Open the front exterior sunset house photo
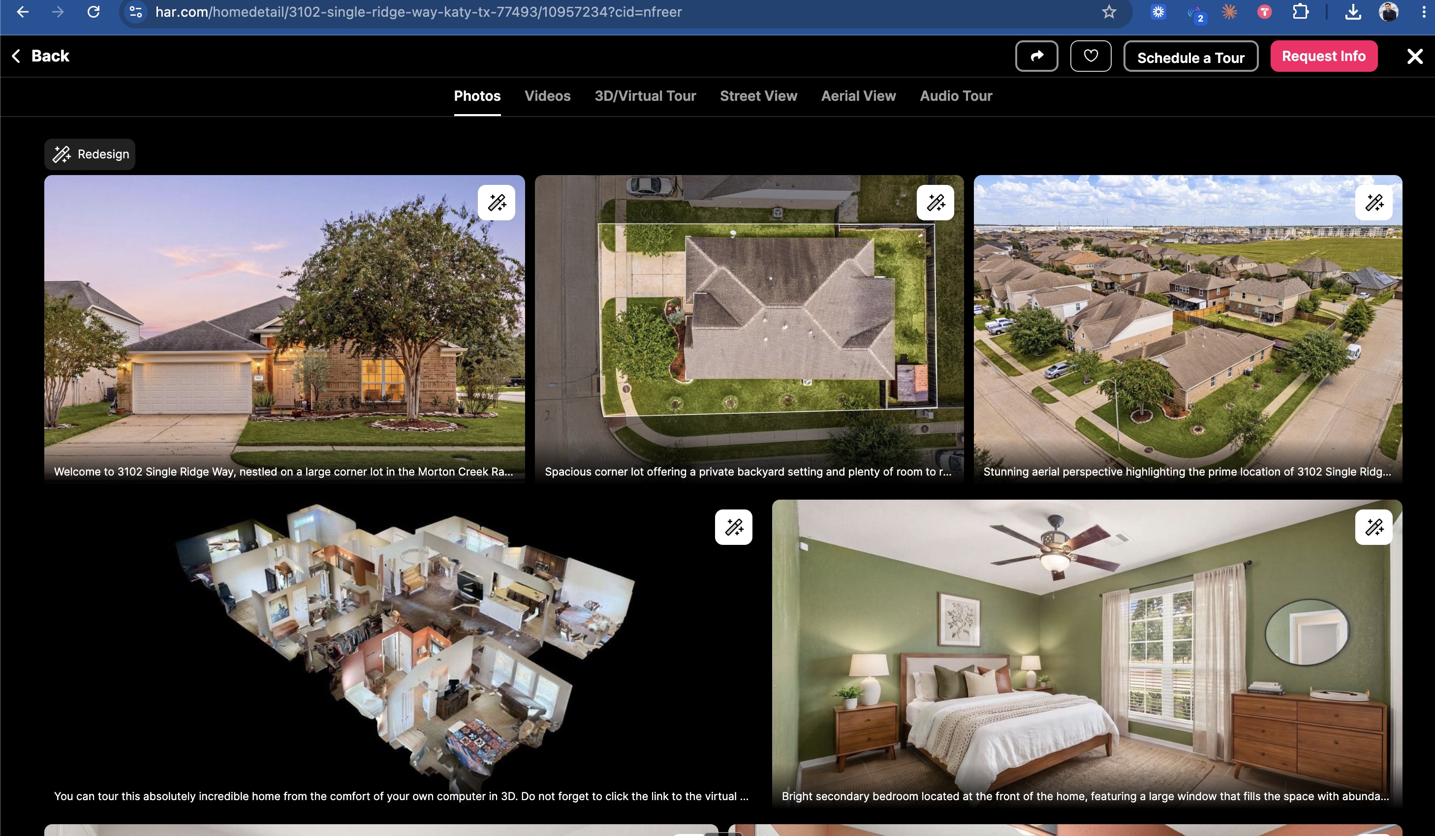 [284, 329]
